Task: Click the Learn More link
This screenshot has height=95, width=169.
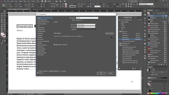Action: pos(64,71)
